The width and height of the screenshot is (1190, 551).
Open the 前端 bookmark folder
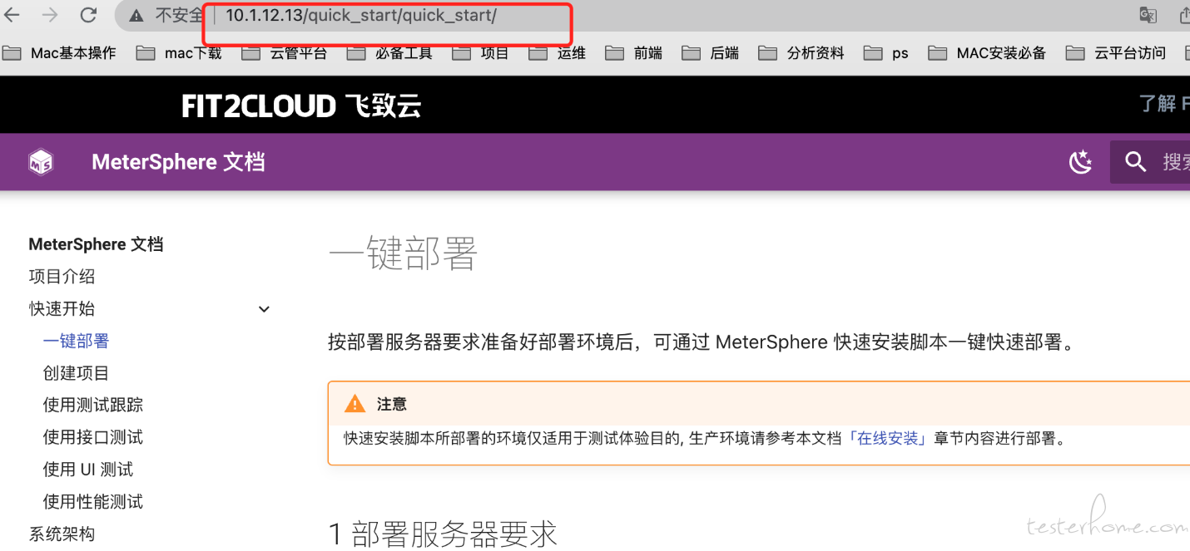click(x=634, y=53)
